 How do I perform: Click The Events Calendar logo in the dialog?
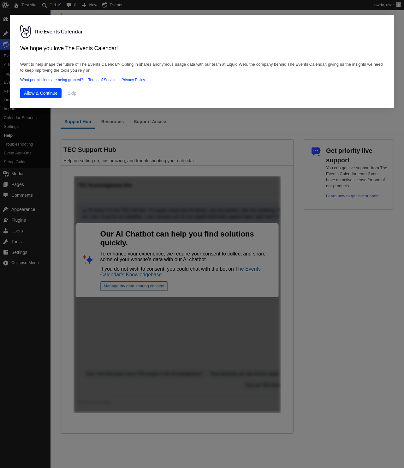click(51, 32)
